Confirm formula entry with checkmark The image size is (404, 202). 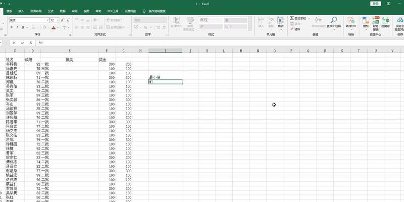[22, 43]
